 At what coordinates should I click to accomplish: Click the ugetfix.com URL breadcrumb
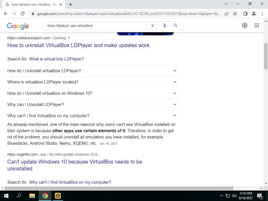54,154
